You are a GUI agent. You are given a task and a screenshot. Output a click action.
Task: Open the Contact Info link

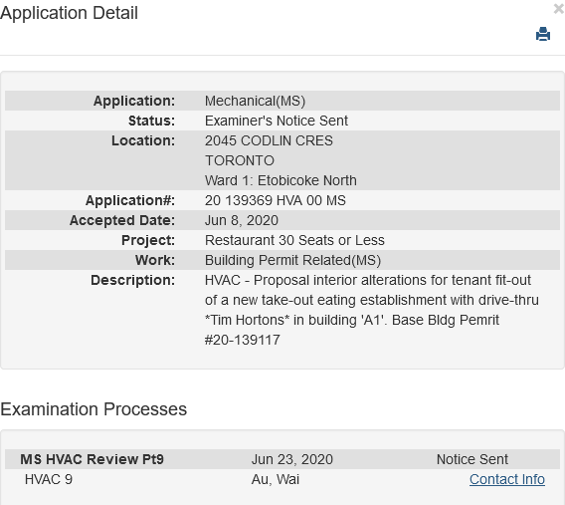507,479
